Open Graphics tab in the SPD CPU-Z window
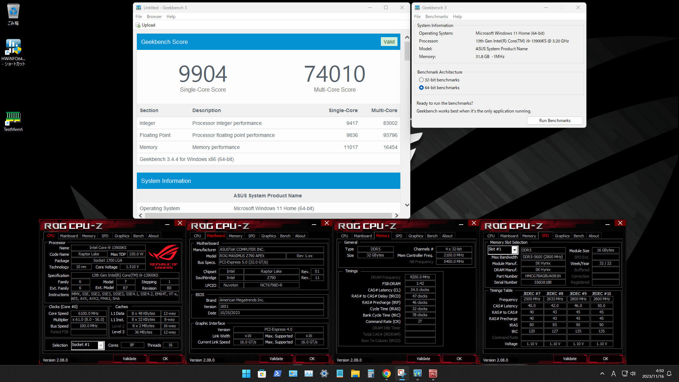Viewport: 679px width, 382px height. pos(562,236)
